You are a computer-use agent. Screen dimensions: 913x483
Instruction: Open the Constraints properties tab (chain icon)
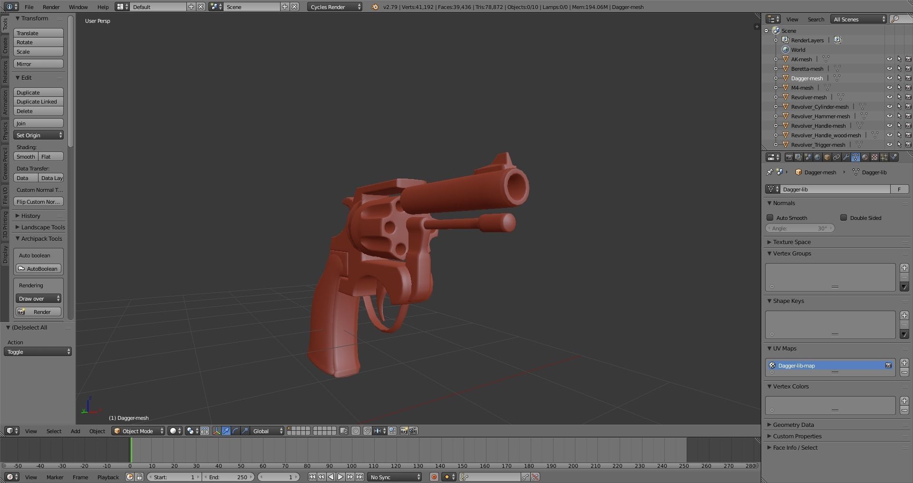(x=836, y=157)
